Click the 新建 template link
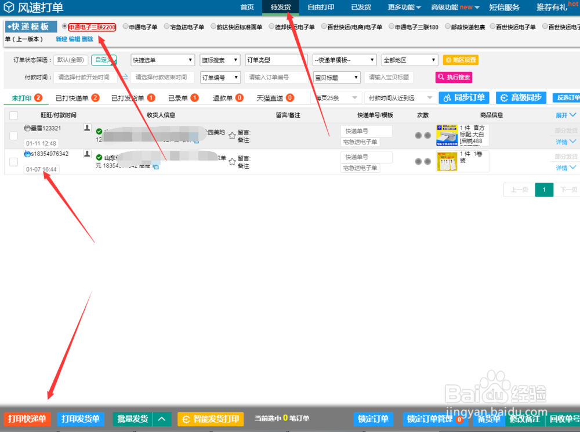Image resolution: width=580 pixels, height=432 pixels. tap(61, 39)
